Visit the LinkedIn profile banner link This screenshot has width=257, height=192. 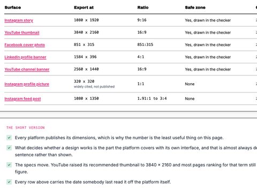(25, 57)
